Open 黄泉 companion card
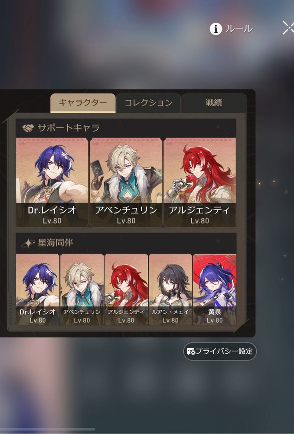 (215, 289)
